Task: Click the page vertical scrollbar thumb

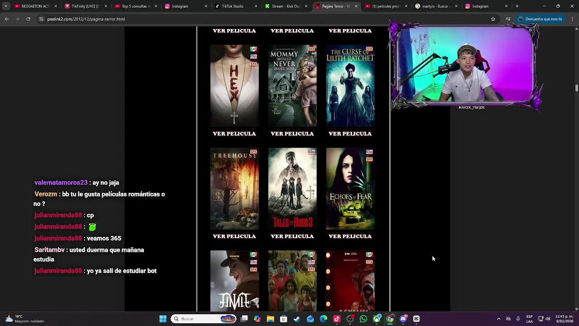Action: click(576, 88)
